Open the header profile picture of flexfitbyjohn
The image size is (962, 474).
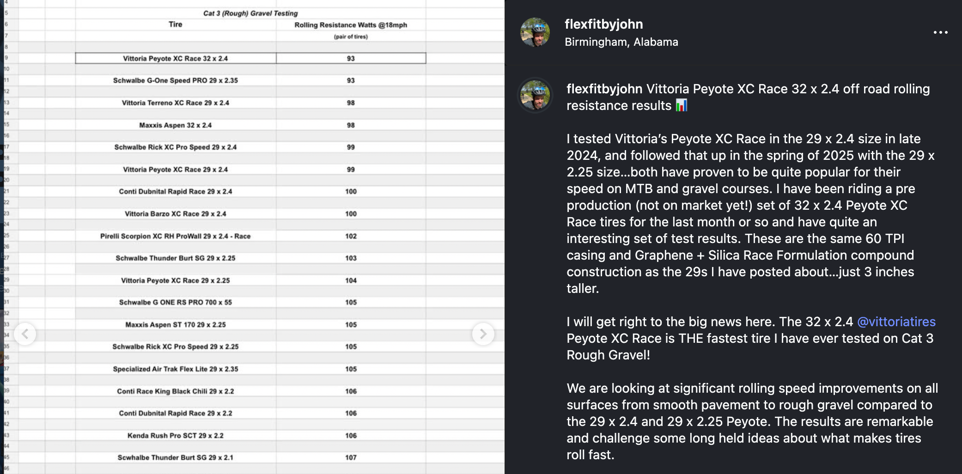click(x=535, y=32)
